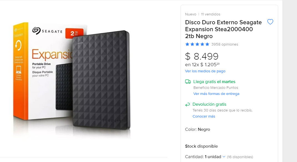Image resolution: width=297 pixels, height=162 pixels.
Task: Click the $ 8.499 price
Action: tap(202, 56)
